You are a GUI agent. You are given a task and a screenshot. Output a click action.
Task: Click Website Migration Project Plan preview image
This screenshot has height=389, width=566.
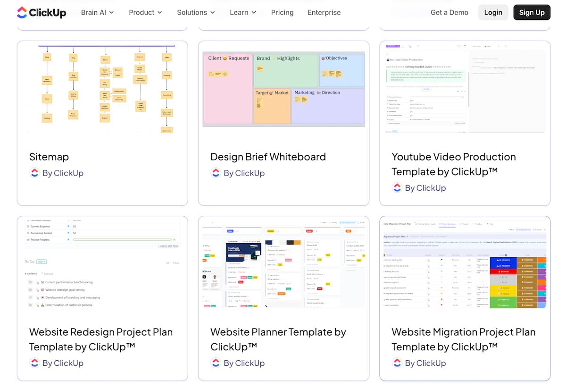pos(465,264)
